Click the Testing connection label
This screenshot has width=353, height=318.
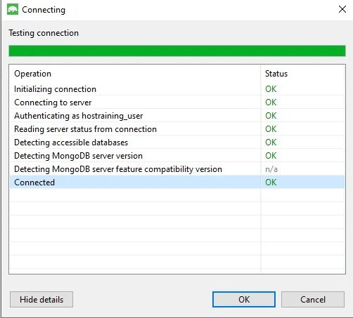[44, 33]
